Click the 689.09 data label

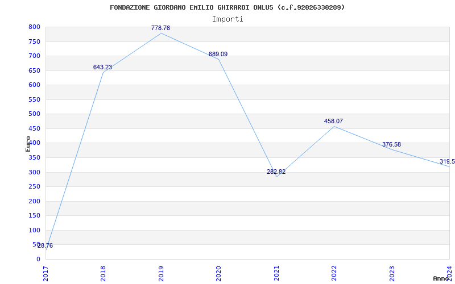pyautogui.click(x=218, y=54)
